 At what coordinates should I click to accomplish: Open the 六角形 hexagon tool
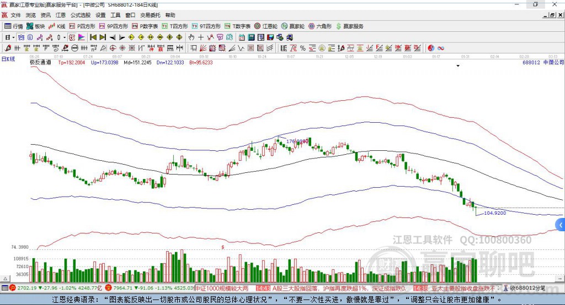320,26
